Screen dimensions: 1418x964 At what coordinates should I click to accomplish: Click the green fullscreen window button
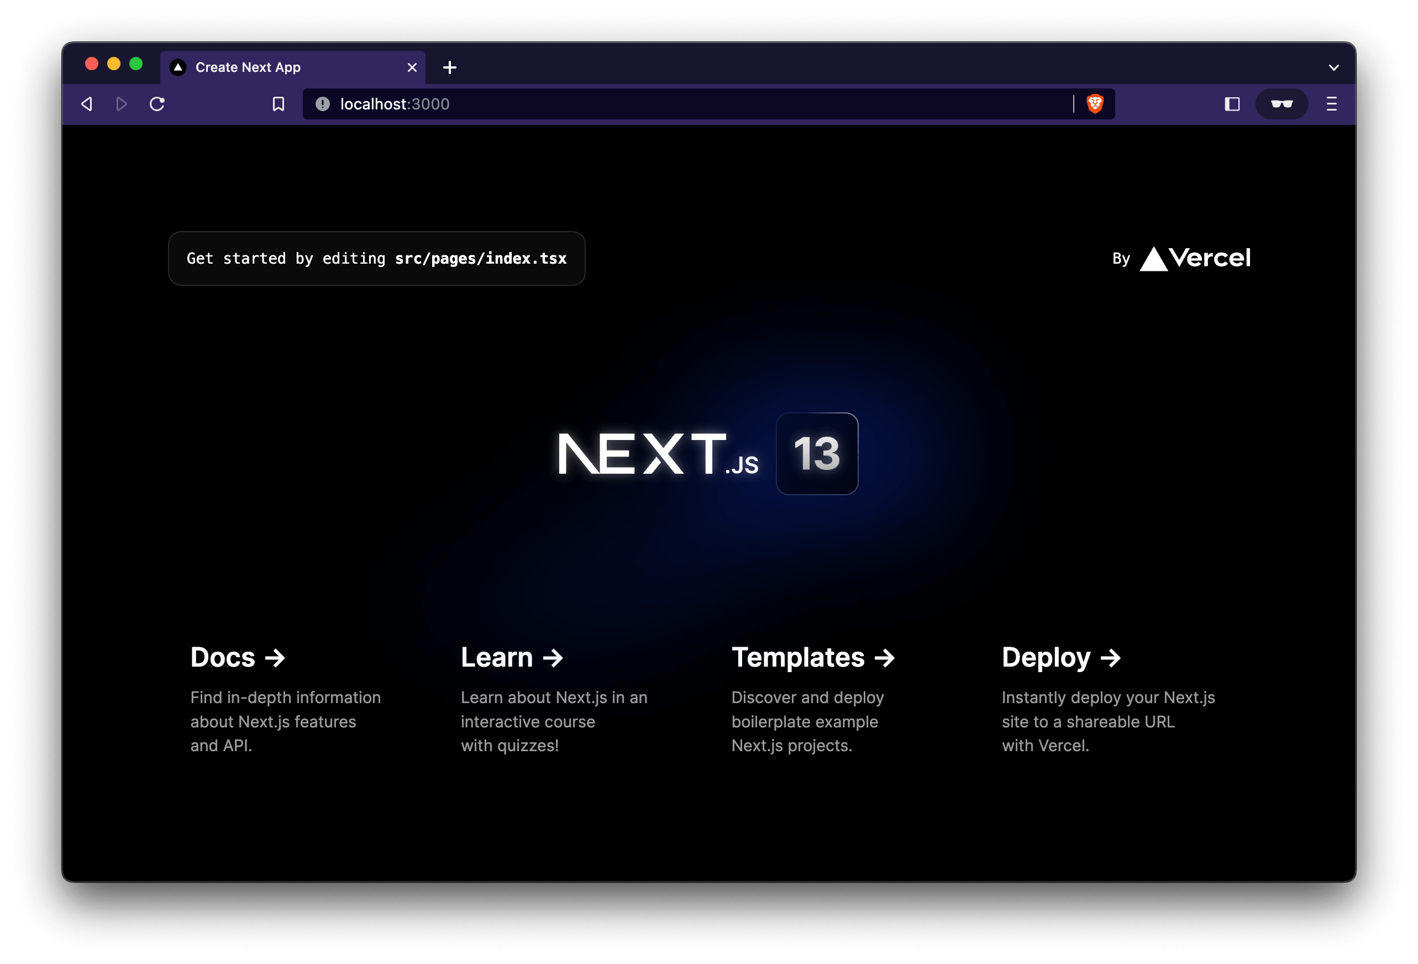pos(136,64)
